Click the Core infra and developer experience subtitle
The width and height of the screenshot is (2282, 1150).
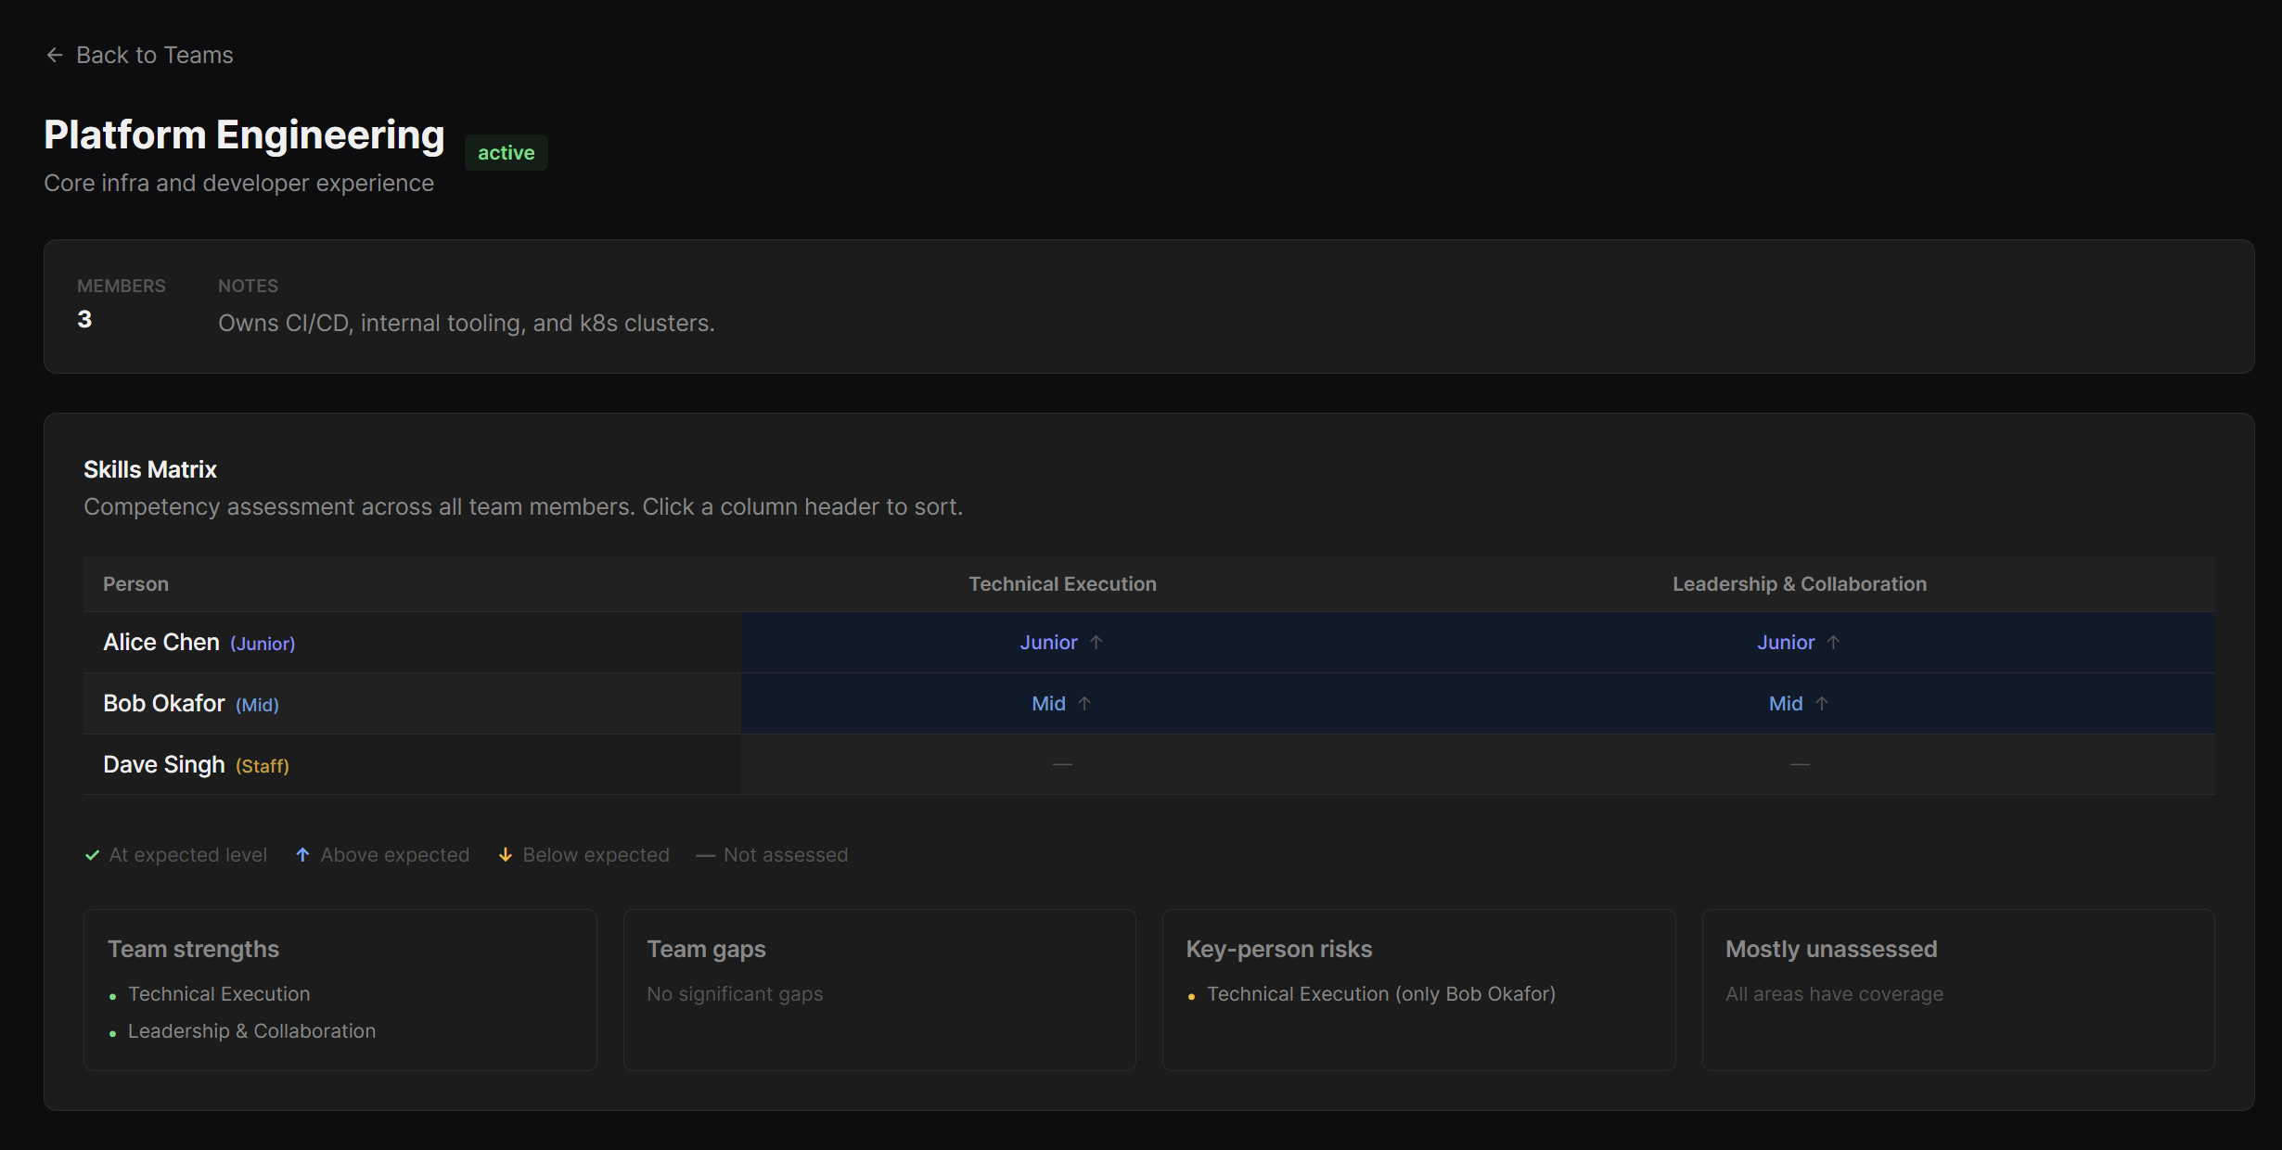[x=239, y=184]
